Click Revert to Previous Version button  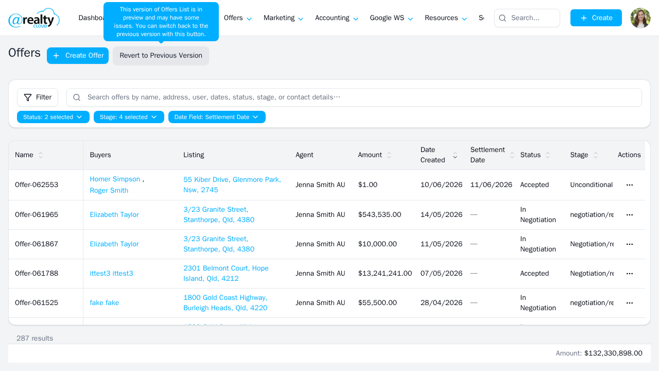tap(161, 56)
